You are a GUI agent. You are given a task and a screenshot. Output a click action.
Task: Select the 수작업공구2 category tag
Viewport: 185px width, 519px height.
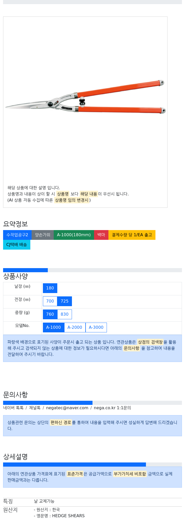click(17, 235)
